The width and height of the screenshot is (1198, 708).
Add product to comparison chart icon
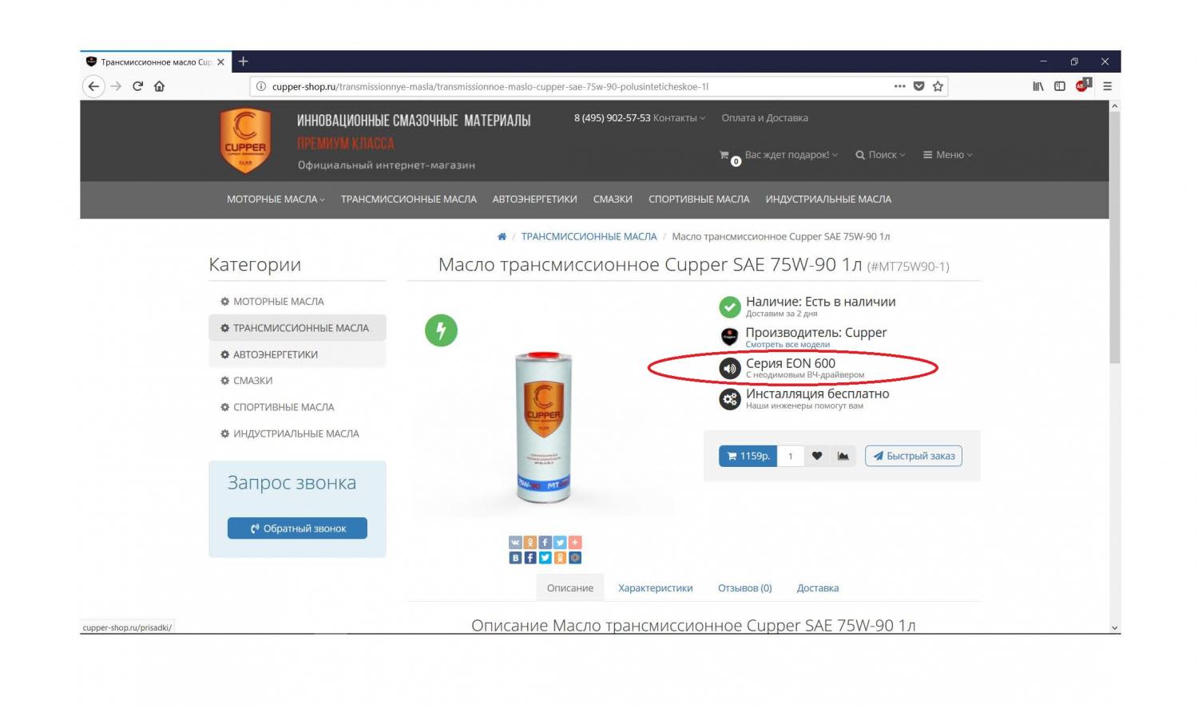[x=843, y=456]
